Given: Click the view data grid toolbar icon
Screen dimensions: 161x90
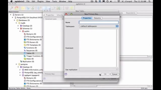Looking at the screenshot, I should pyautogui.click(x=44, y=8).
